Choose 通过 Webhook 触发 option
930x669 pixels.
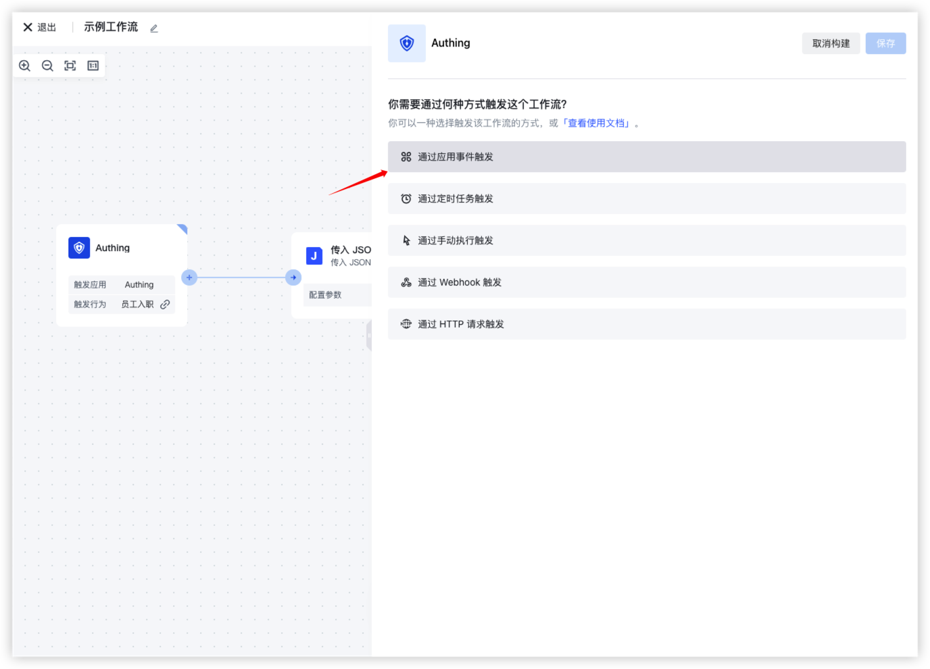[646, 282]
